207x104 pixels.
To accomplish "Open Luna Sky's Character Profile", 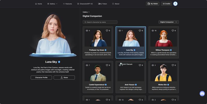I will tap(41, 78).
